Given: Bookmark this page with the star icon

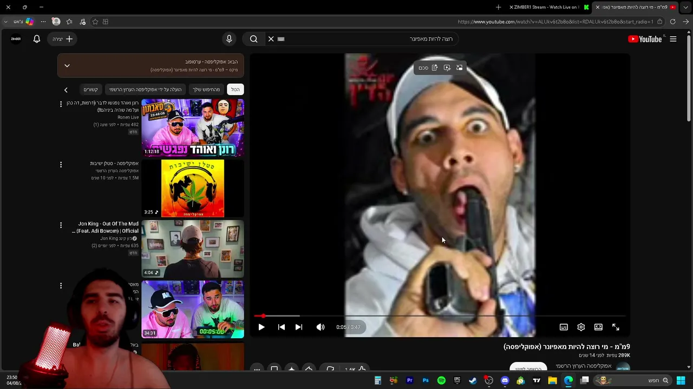Looking at the screenshot, I should click(95, 22).
